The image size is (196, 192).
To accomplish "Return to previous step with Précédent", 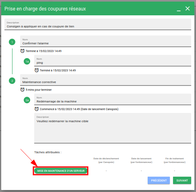I will pyautogui.click(x=159, y=180).
